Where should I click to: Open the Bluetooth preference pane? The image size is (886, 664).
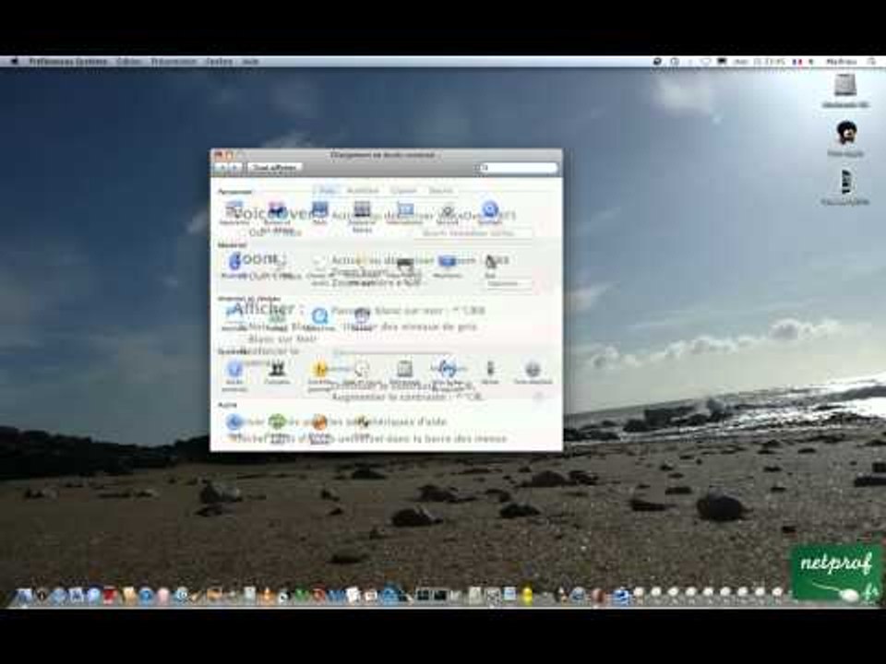233,265
